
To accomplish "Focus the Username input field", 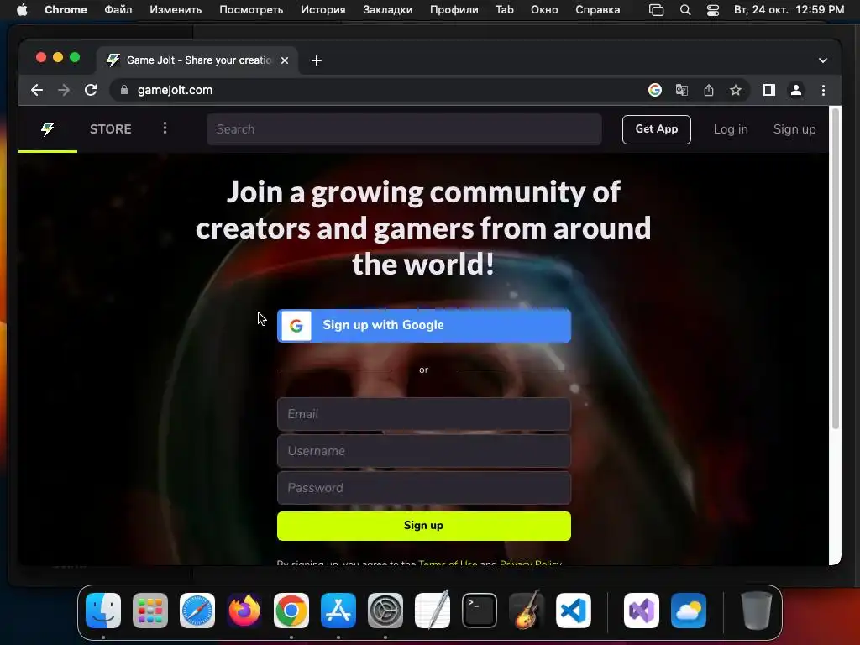I will [x=424, y=451].
